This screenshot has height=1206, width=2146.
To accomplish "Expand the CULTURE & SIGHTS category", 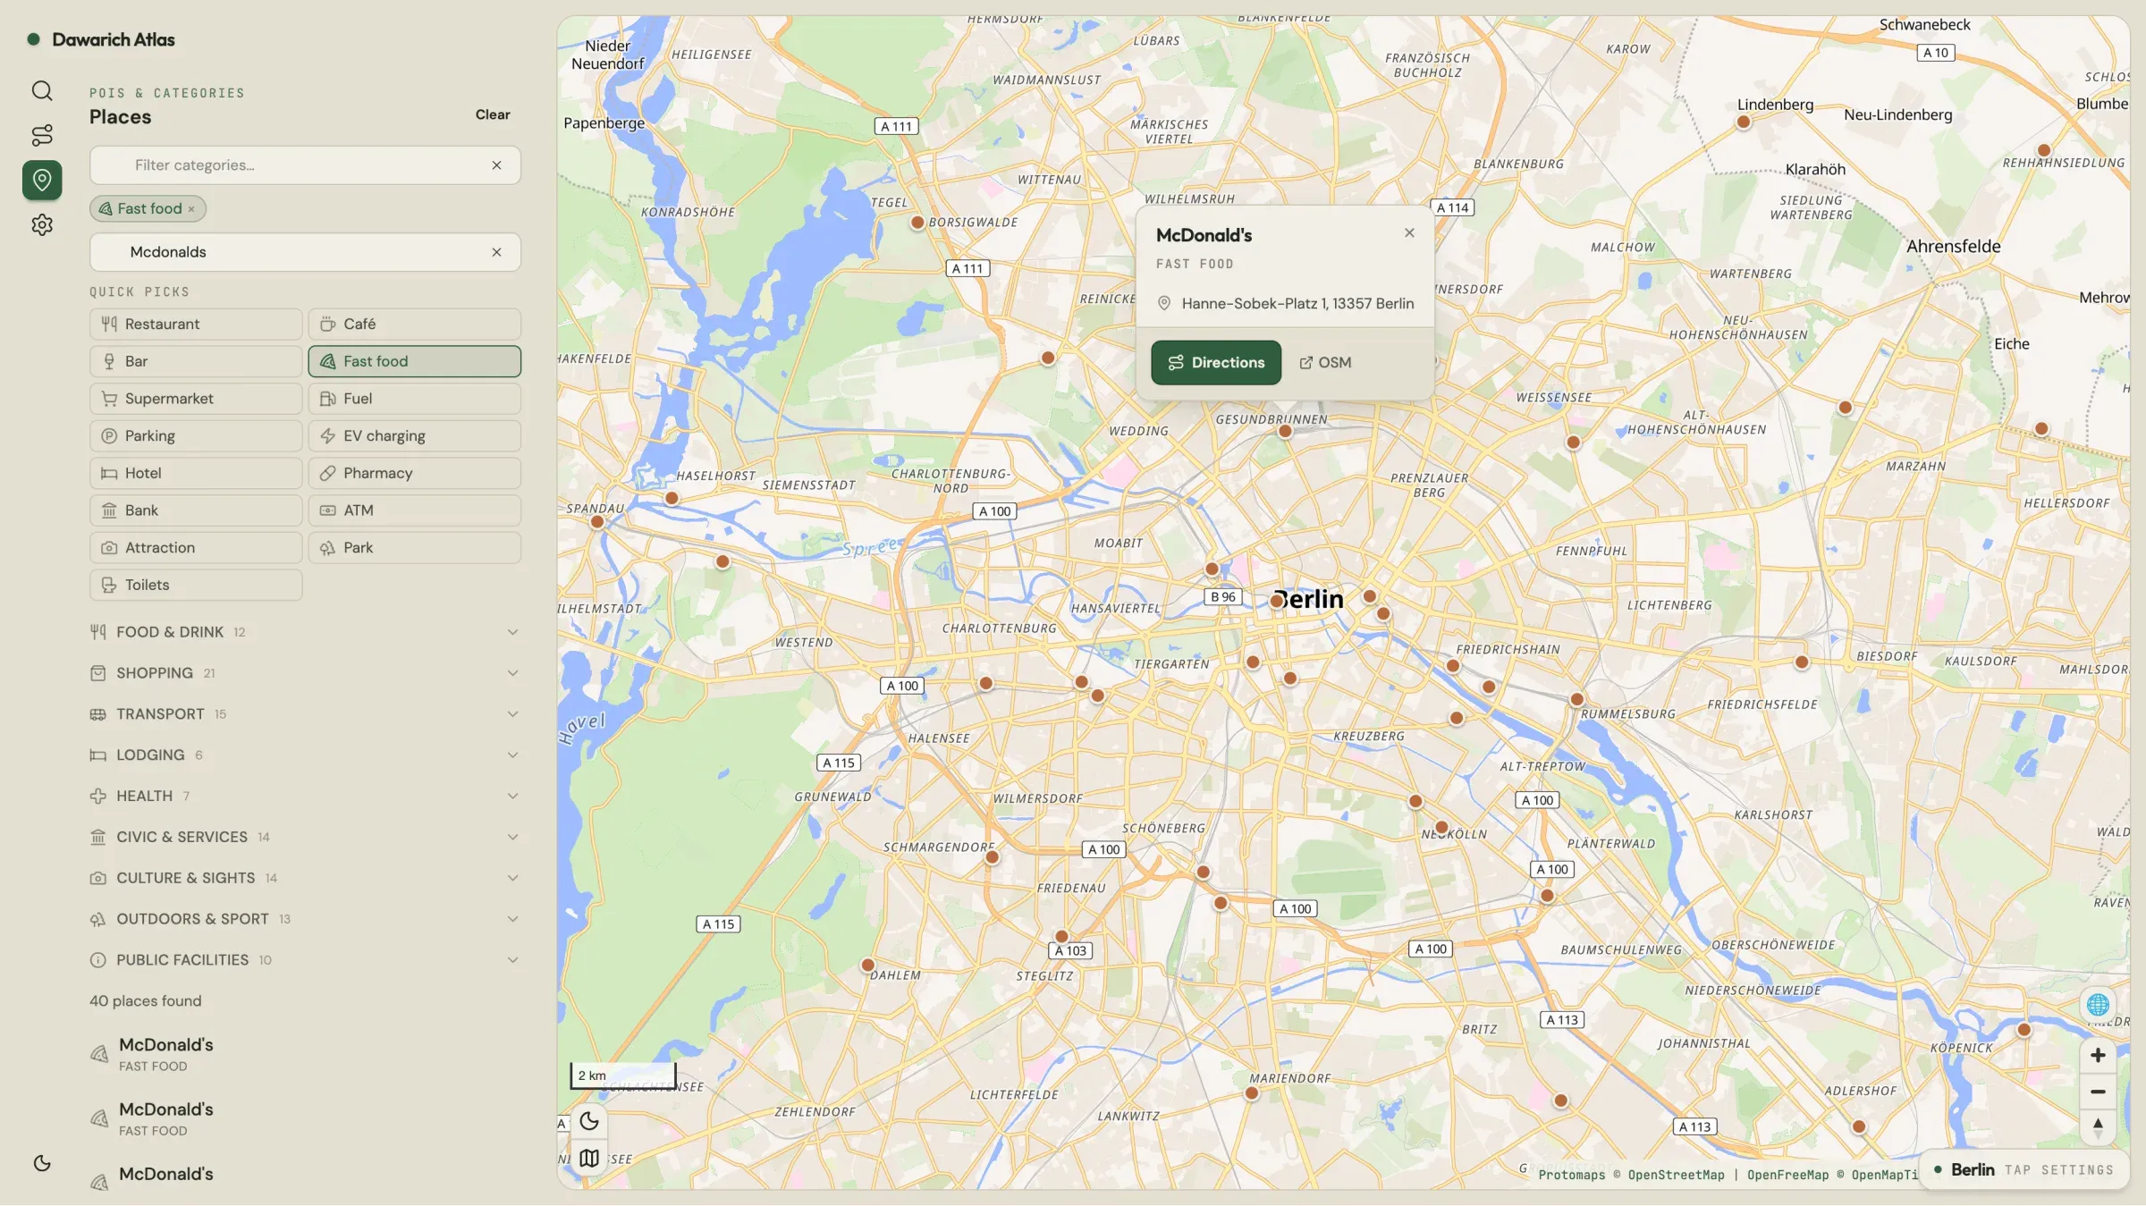I will coord(304,878).
